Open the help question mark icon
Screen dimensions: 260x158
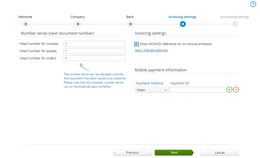click(253, 4)
